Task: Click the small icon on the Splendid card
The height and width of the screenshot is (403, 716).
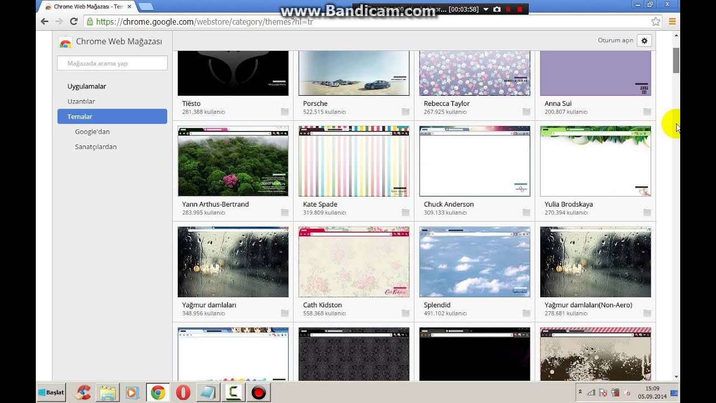Action: 526,313
